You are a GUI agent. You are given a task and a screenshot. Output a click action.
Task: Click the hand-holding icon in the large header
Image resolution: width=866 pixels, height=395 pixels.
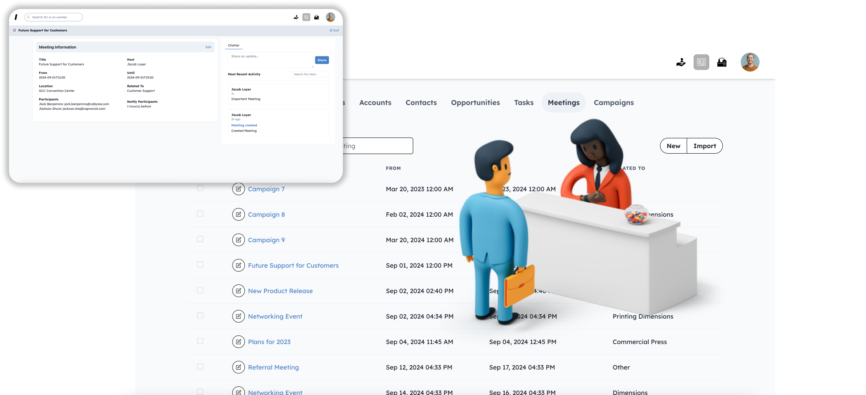[x=681, y=62]
